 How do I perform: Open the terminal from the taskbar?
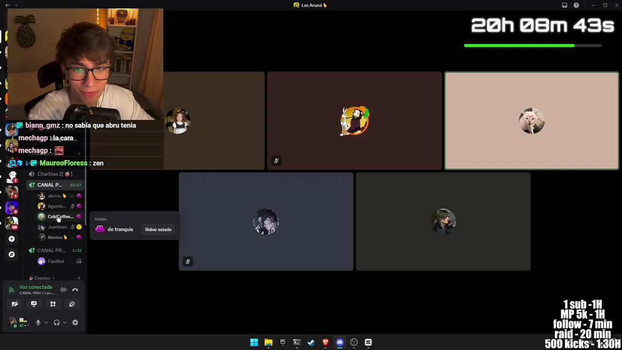coord(297,342)
